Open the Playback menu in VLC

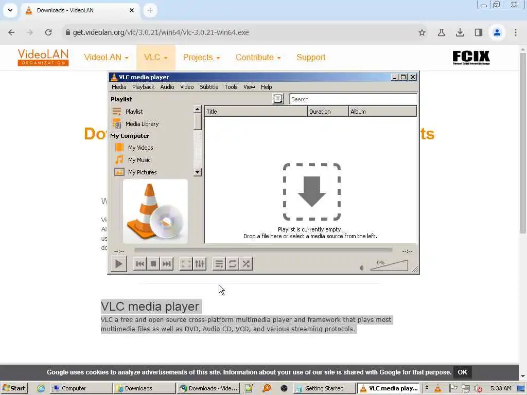pyautogui.click(x=143, y=87)
